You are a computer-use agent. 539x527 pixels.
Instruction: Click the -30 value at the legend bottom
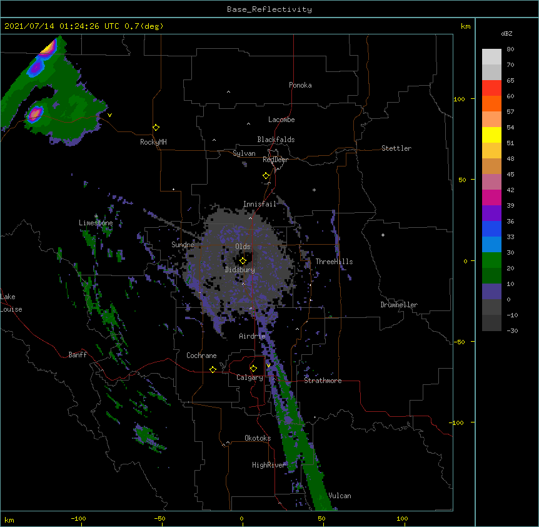tap(512, 330)
